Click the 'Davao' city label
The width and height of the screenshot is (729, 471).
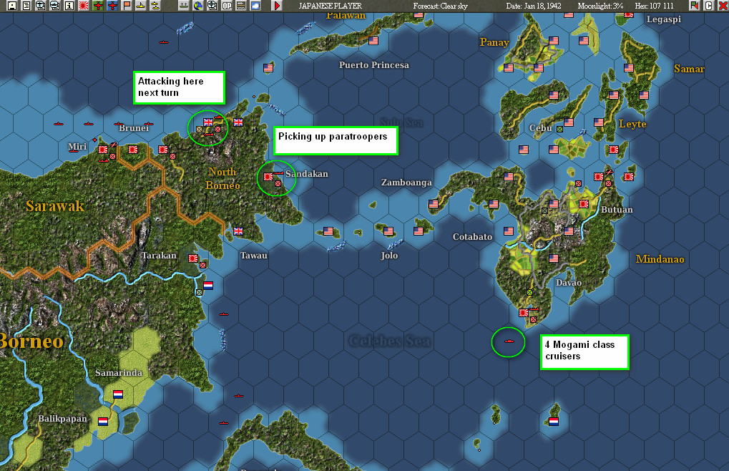pos(569,283)
